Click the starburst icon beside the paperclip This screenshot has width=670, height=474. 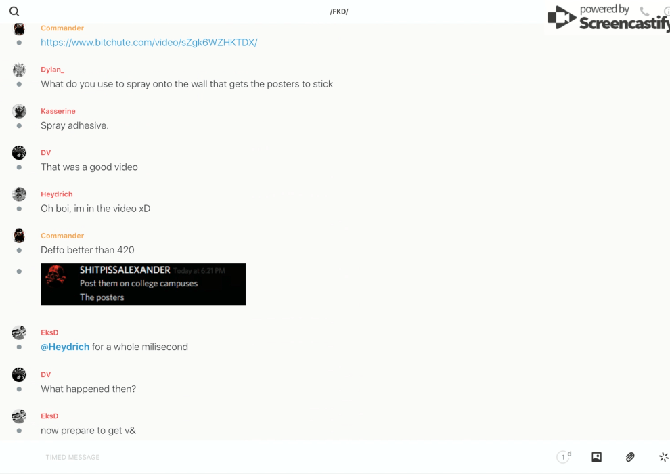click(x=663, y=457)
